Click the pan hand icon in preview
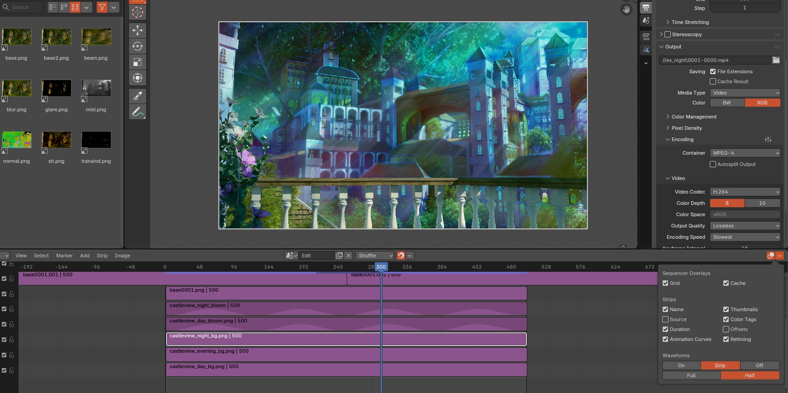Image resolution: width=788 pixels, height=393 pixels. [x=626, y=9]
